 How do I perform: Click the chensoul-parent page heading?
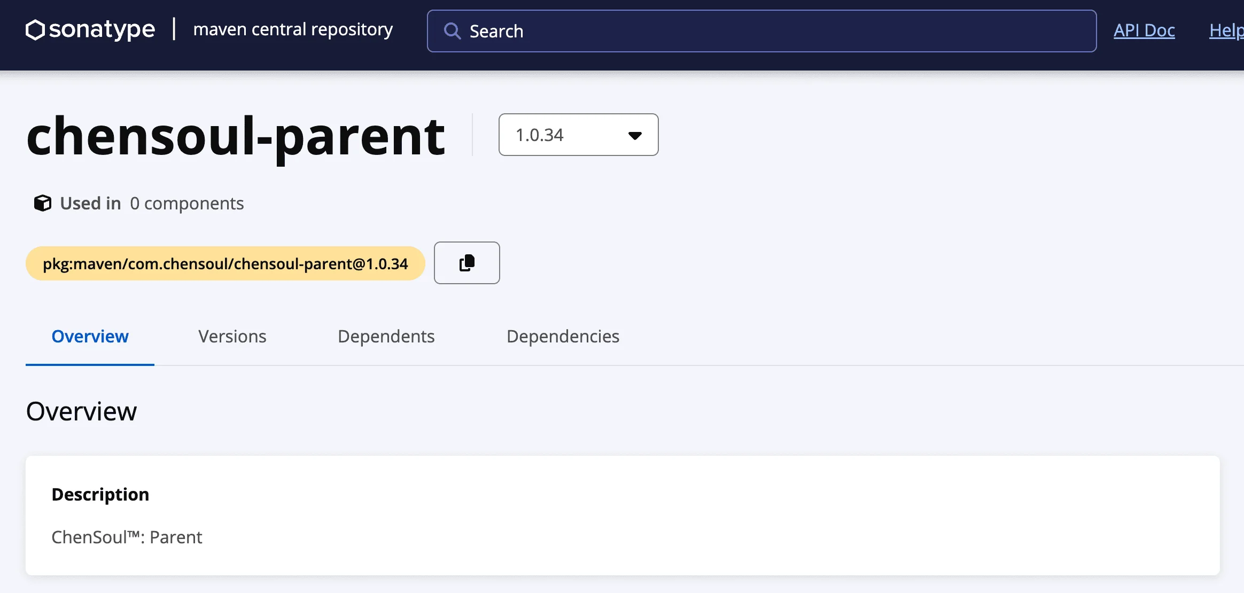click(x=235, y=138)
